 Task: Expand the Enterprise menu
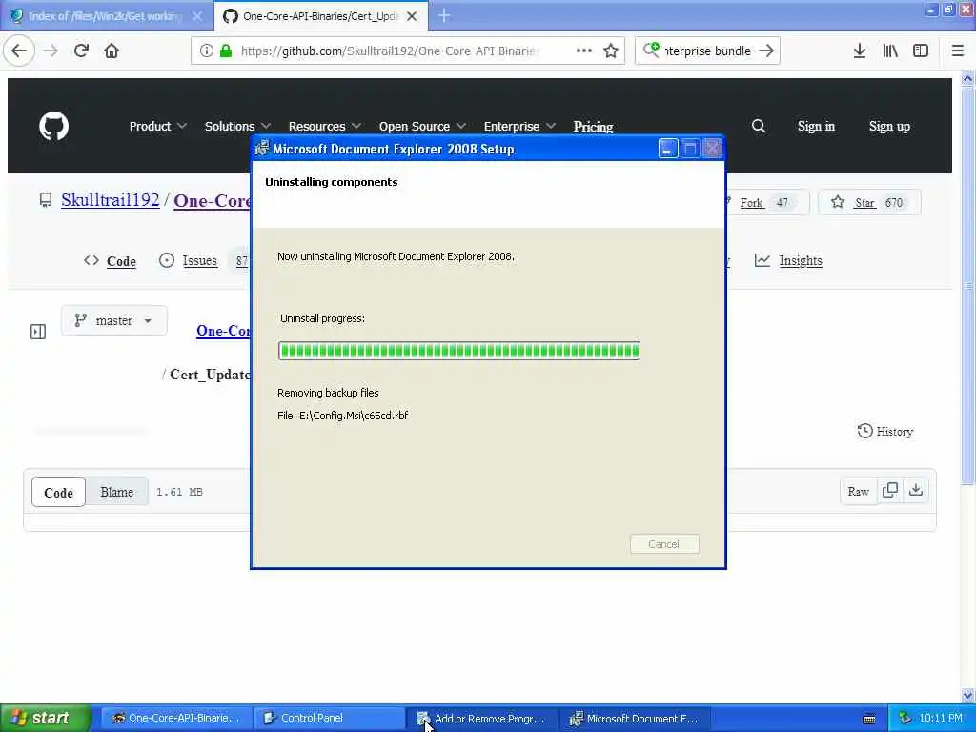coord(519,126)
